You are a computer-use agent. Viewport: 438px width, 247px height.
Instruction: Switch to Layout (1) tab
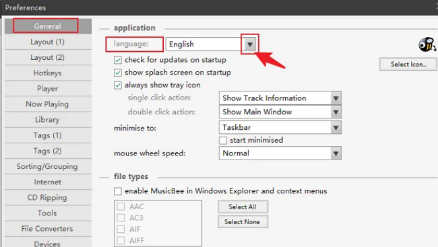[48, 42]
